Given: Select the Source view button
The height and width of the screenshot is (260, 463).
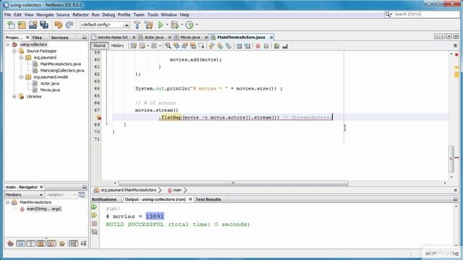Looking at the screenshot, I should tap(99, 45).
